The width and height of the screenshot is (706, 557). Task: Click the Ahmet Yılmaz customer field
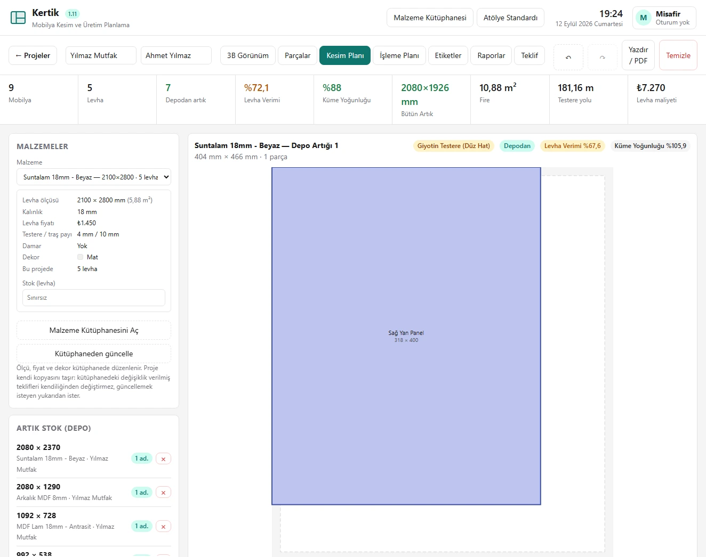pyautogui.click(x=176, y=55)
